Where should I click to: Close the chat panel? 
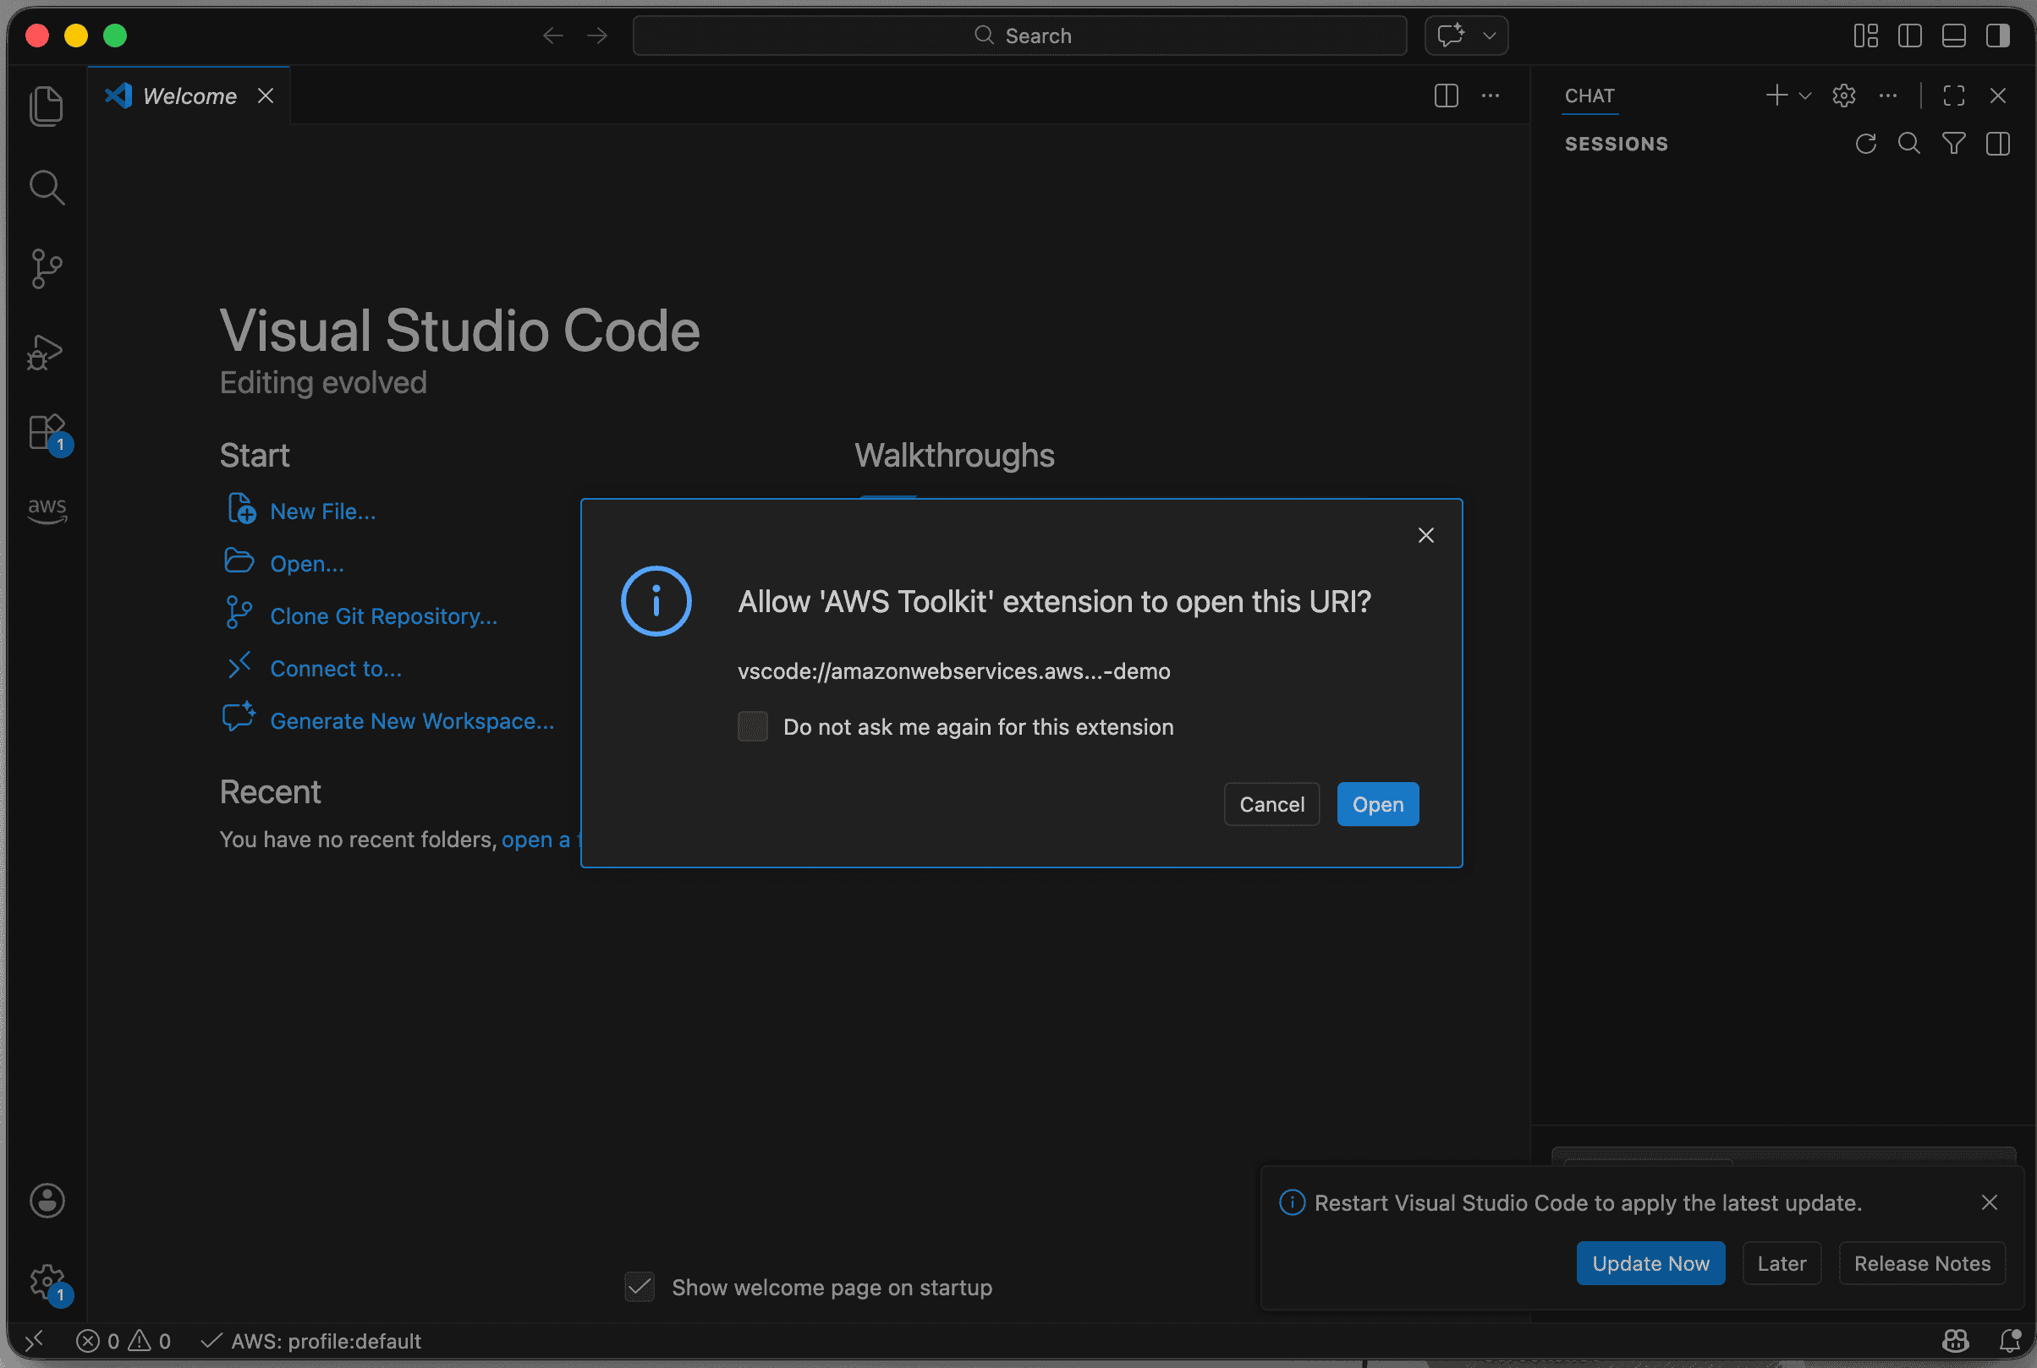coord(1997,95)
